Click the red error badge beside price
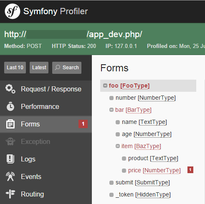Viewport: 205px width, 204px height. (190, 170)
